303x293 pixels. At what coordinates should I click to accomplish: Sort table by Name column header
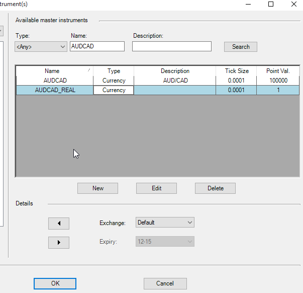click(54, 71)
